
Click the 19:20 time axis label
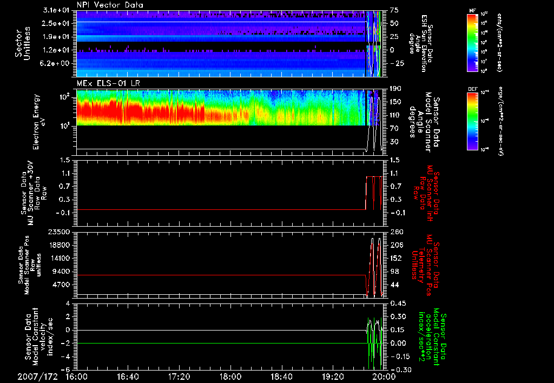[x=333, y=377]
